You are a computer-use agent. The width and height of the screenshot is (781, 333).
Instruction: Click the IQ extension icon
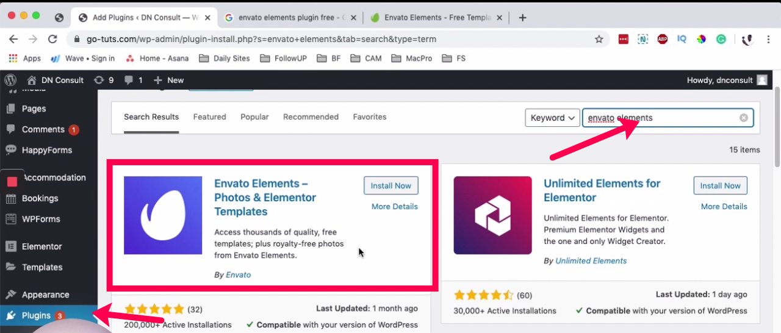682,39
